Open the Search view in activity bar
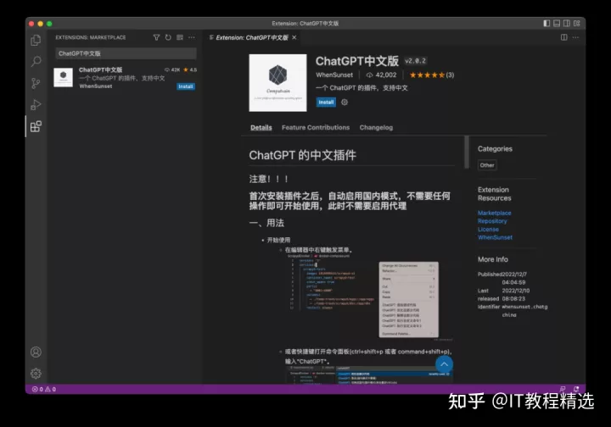Screen dimensions: 611x427 point(36,61)
